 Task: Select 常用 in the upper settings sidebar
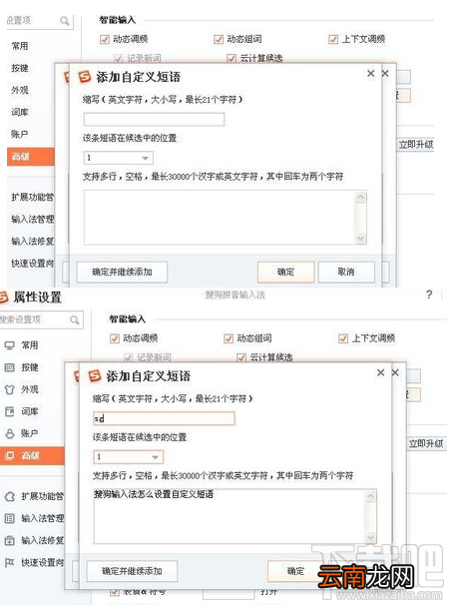point(20,46)
